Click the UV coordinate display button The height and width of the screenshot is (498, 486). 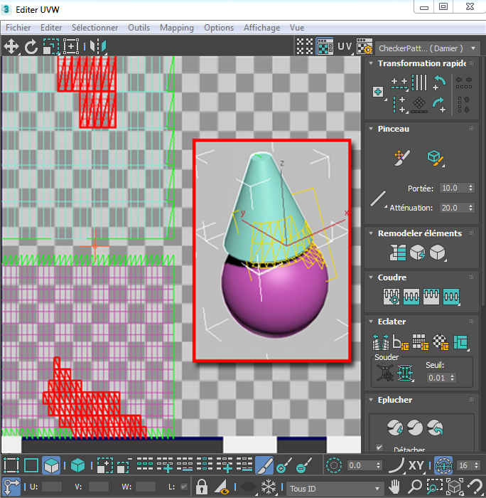345,47
